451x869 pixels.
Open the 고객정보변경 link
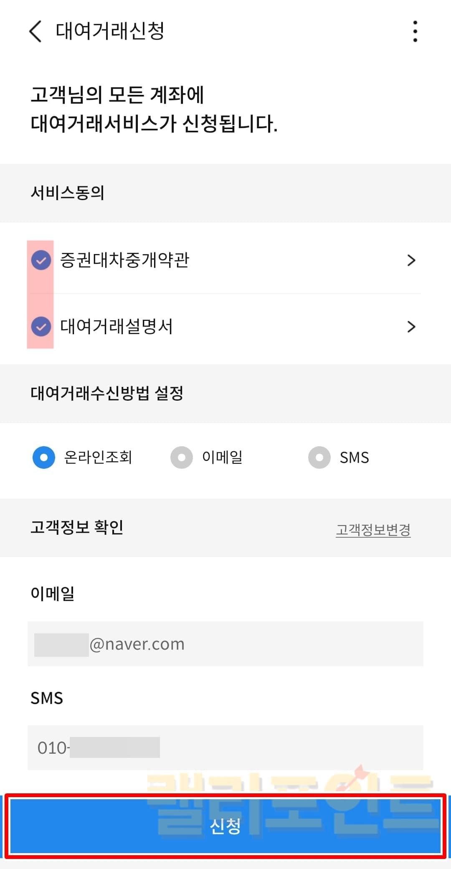(373, 530)
